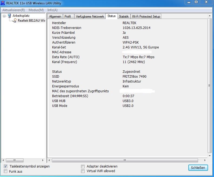The image size is (214, 177).
Task: Click the MAC des zugeordneten Zugriffspunkts label
Action: pyautogui.click(x=81, y=91)
